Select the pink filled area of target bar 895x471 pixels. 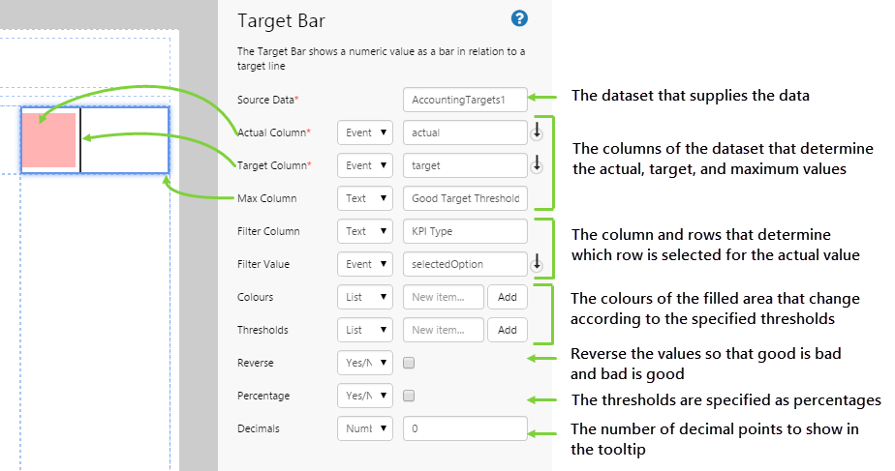tap(49, 140)
